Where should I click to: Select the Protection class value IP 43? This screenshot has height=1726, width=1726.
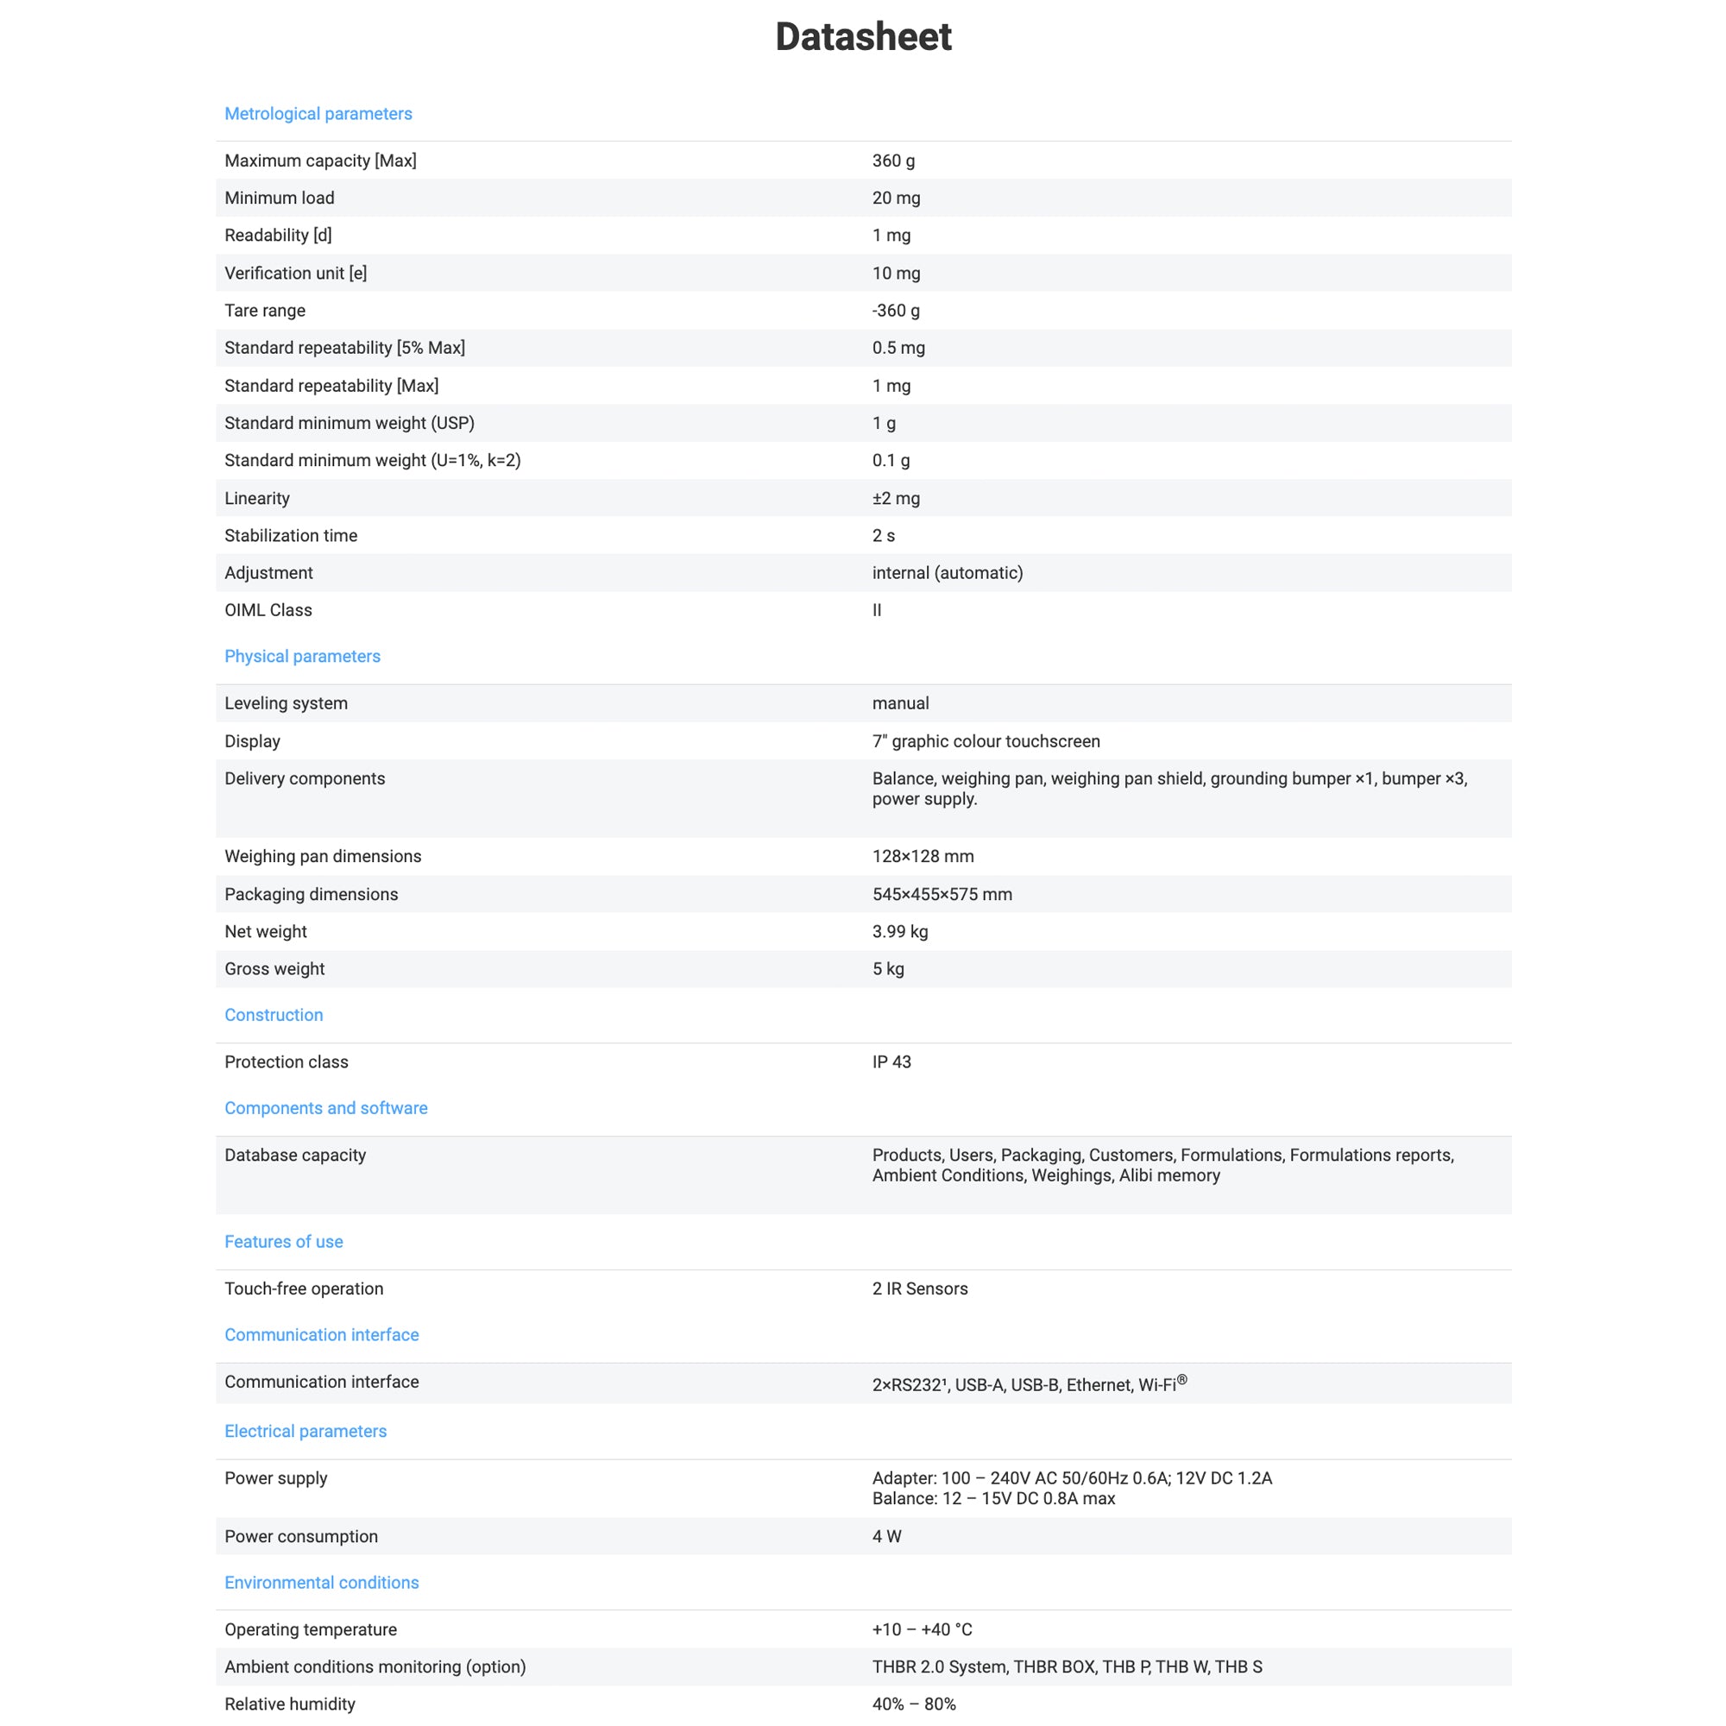click(891, 1061)
